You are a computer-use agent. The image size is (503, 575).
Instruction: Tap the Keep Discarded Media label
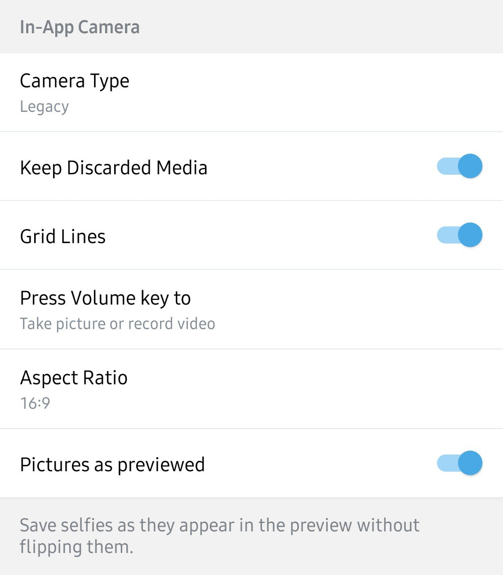pos(113,168)
